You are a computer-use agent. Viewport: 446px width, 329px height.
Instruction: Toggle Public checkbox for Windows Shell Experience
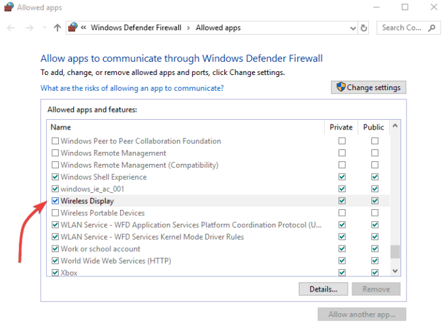[x=375, y=177]
